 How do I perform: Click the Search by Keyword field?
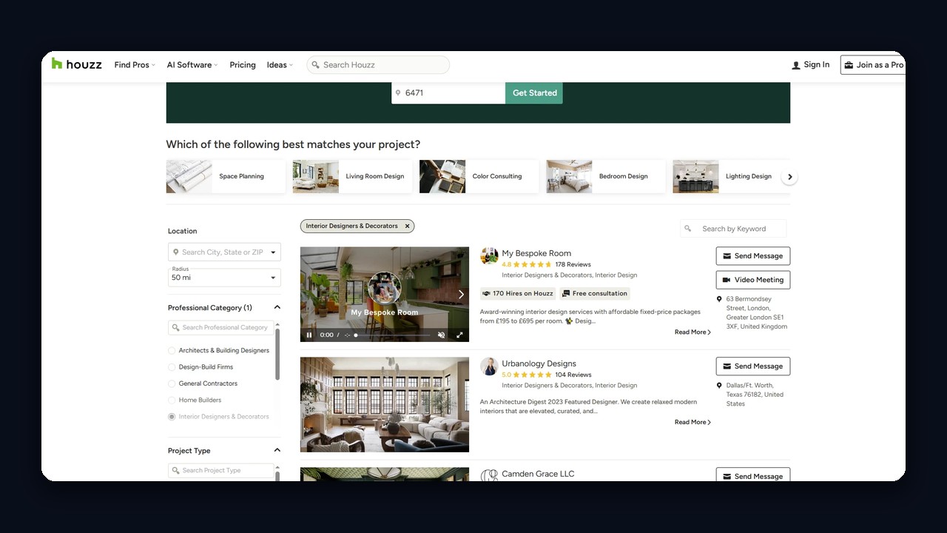[733, 229]
